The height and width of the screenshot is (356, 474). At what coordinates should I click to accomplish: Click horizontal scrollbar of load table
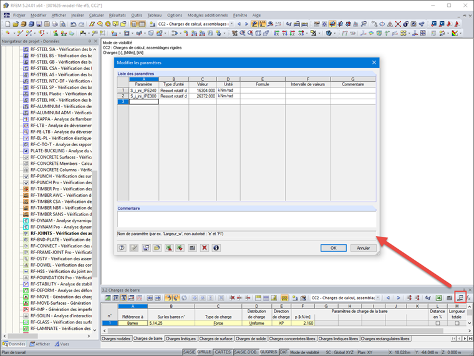click(x=275, y=331)
